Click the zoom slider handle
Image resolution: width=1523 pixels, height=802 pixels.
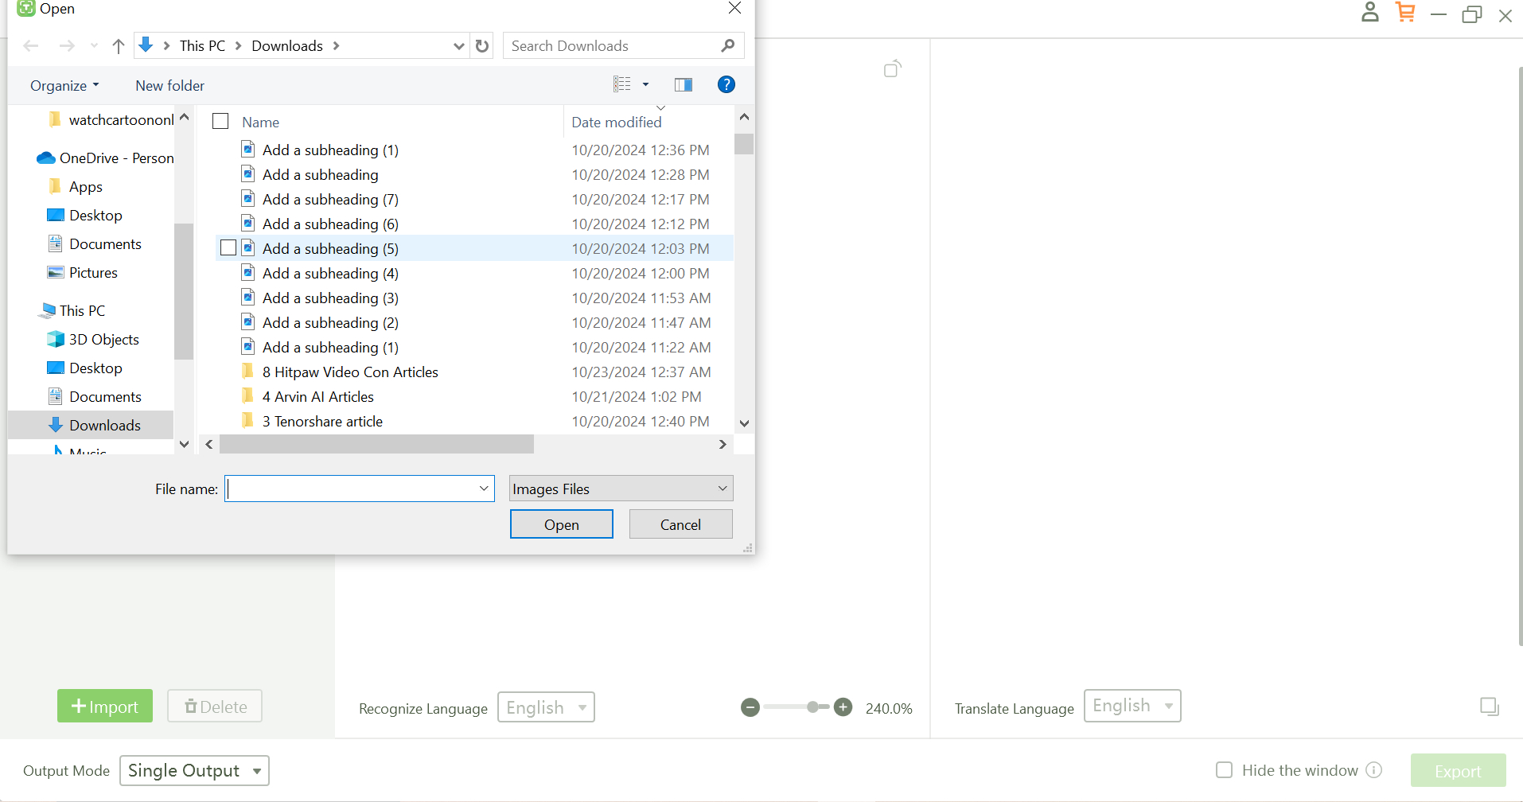812,707
